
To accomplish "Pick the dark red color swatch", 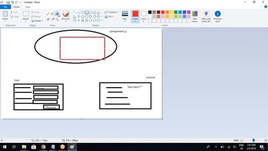I will 158,12.
